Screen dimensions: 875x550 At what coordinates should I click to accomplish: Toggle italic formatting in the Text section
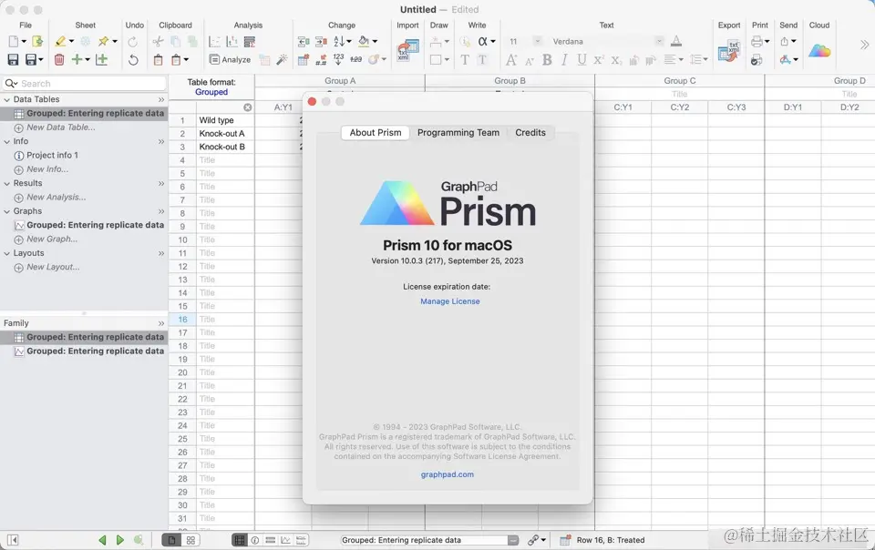pos(563,58)
